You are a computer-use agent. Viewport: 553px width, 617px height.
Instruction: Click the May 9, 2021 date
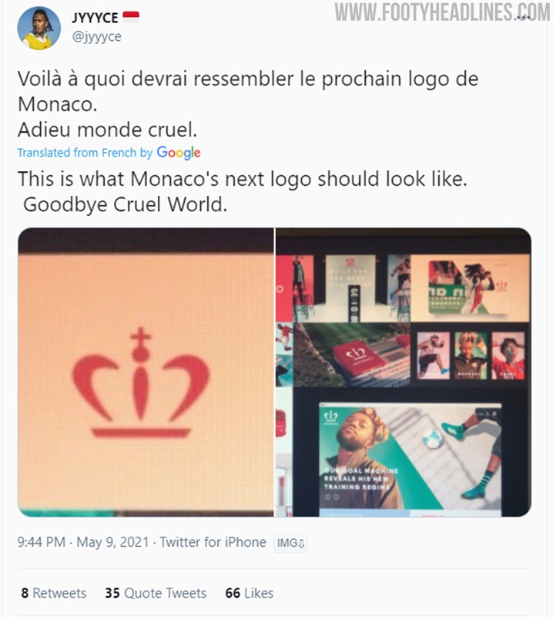pos(112,542)
